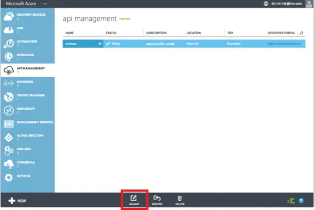Open the account email at top right

(x=287, y=4)
